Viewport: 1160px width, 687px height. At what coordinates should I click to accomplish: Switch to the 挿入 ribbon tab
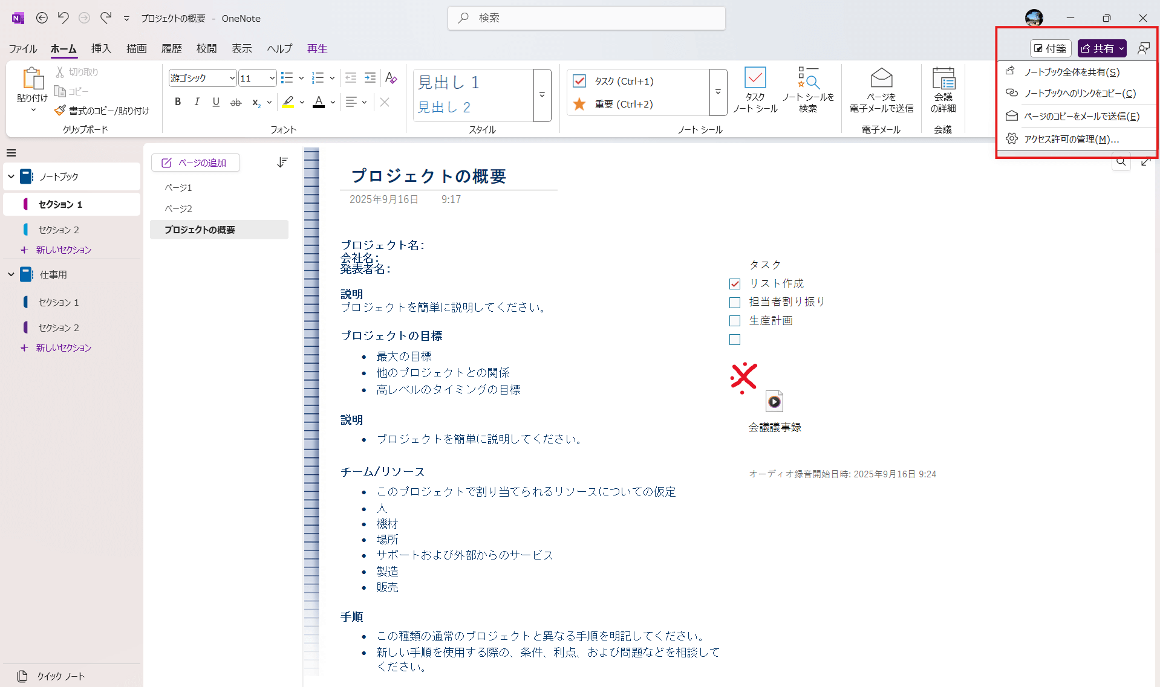(101, 48)
